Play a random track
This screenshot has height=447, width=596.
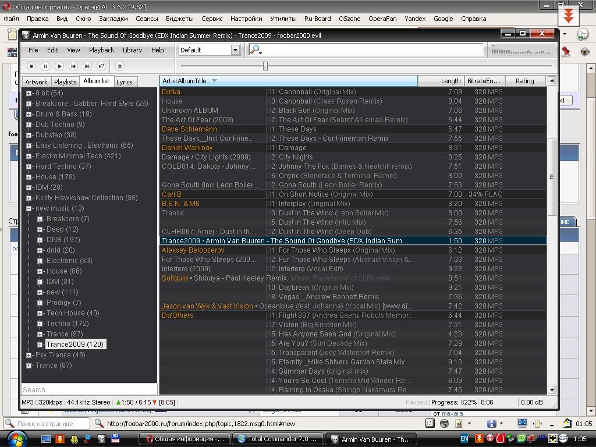(x=101, y=66)
